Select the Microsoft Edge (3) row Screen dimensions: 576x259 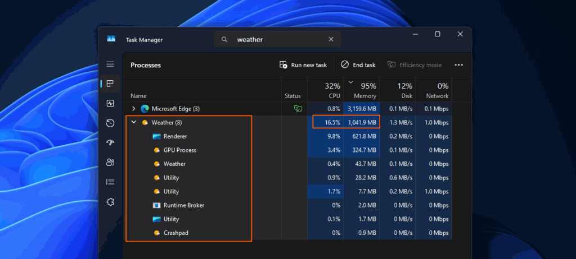click(287, 109)
